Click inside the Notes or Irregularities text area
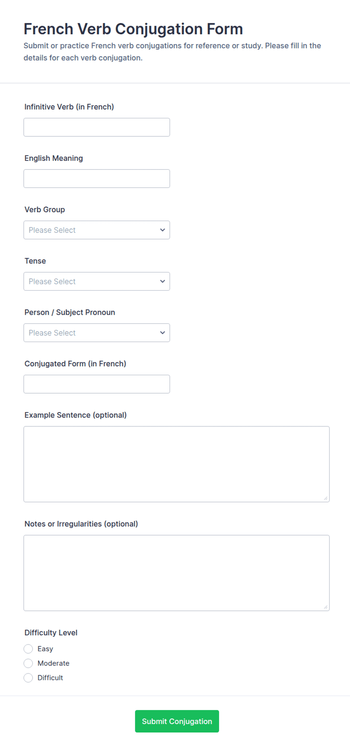Viewport: 350px width, 751px height. point(177,573)
